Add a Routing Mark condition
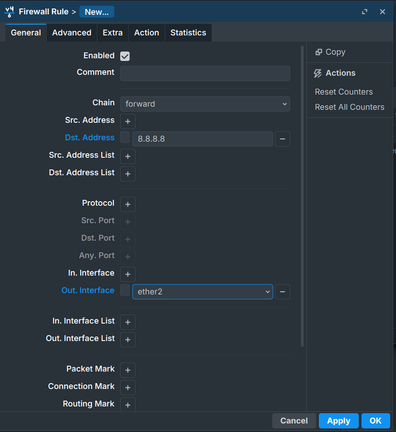Screen dimensions: 396x432 point(128,405)
